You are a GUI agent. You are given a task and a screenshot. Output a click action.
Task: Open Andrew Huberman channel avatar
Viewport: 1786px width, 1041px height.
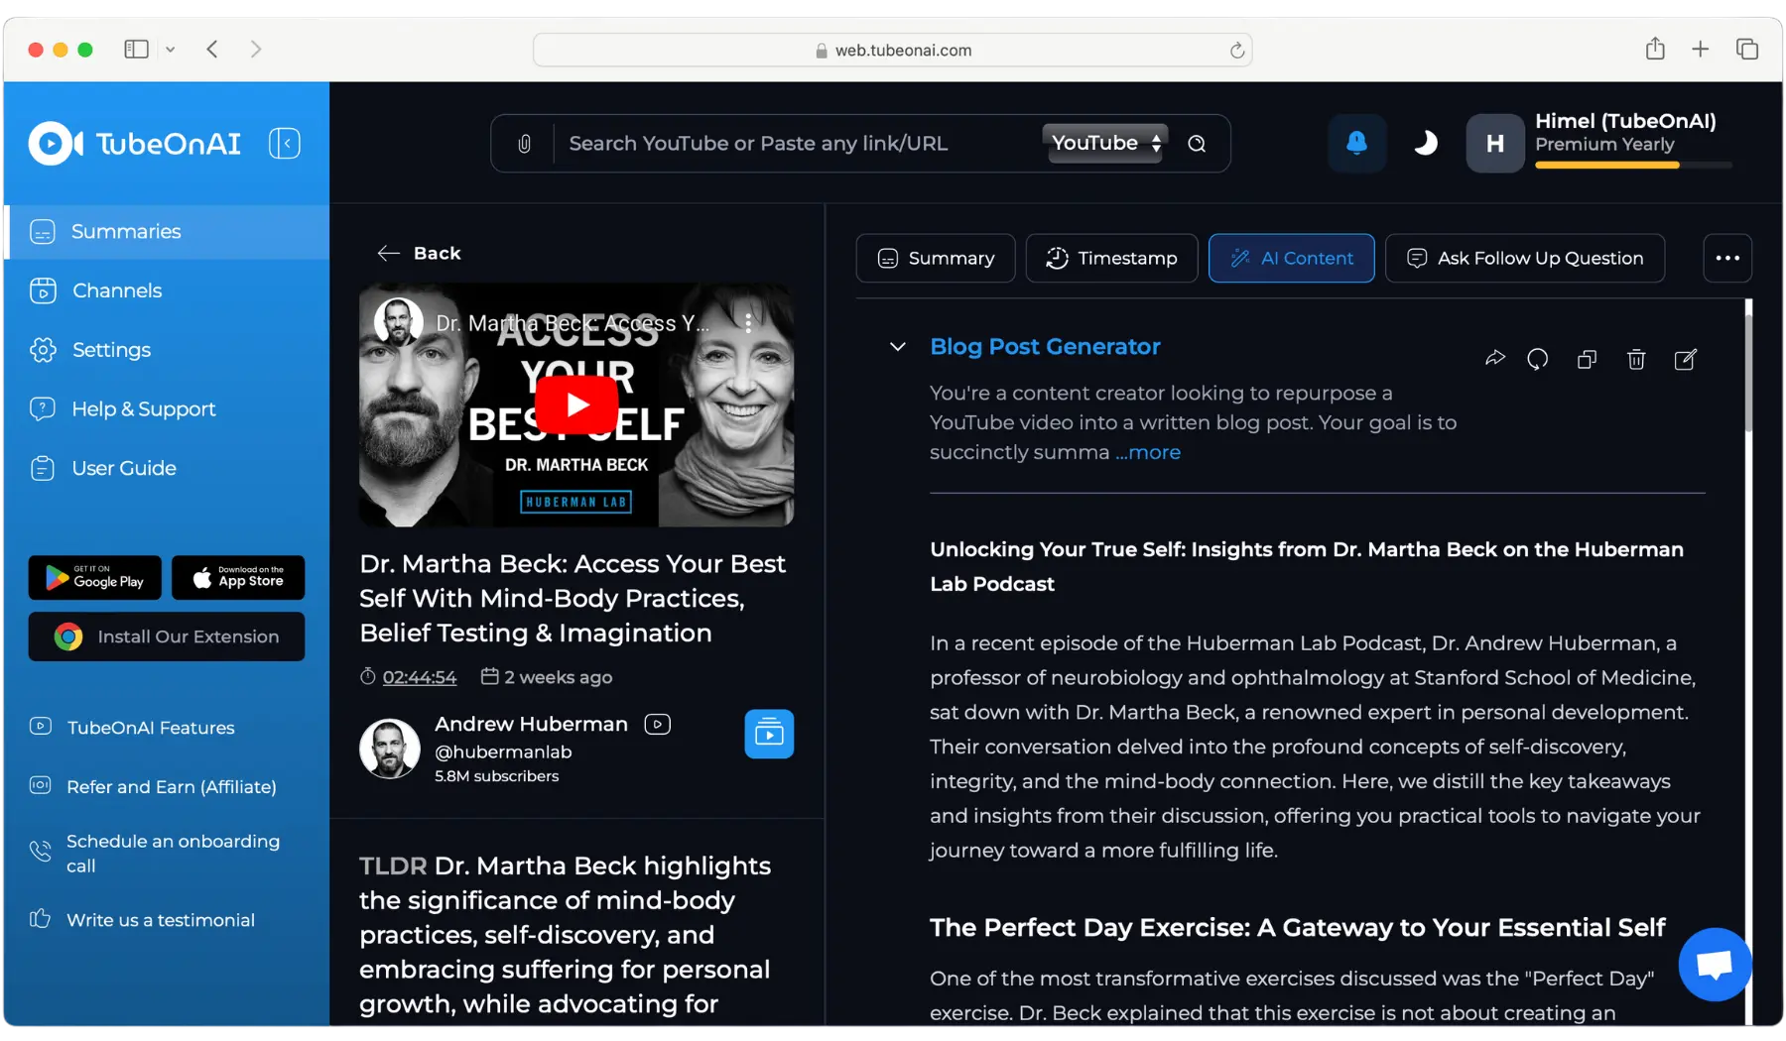(x=389, y=749)
